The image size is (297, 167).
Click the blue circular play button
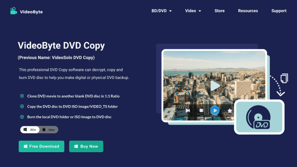click(x=215, y=111)
